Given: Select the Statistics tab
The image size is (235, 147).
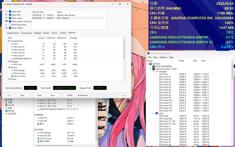Looking at the screenshot, I should coord(72,33).
